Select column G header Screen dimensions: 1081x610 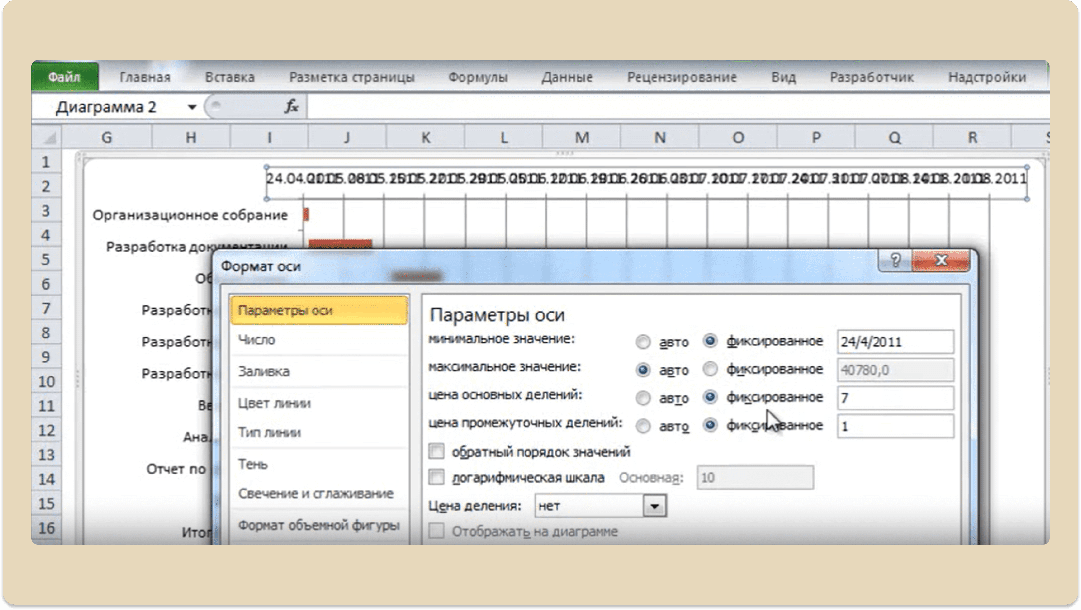(x=106, y=137)
